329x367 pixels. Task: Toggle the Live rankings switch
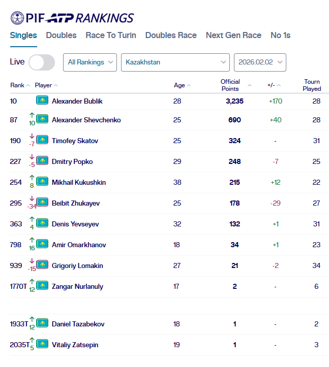click(42, 62)
